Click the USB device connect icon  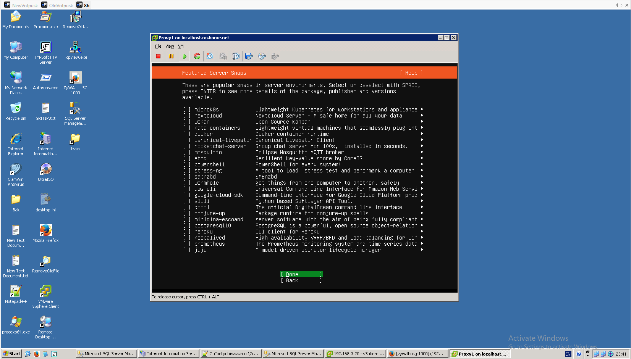(x=275, y=56)
